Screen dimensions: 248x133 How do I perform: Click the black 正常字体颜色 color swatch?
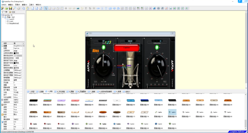click(x=15, y=53)
